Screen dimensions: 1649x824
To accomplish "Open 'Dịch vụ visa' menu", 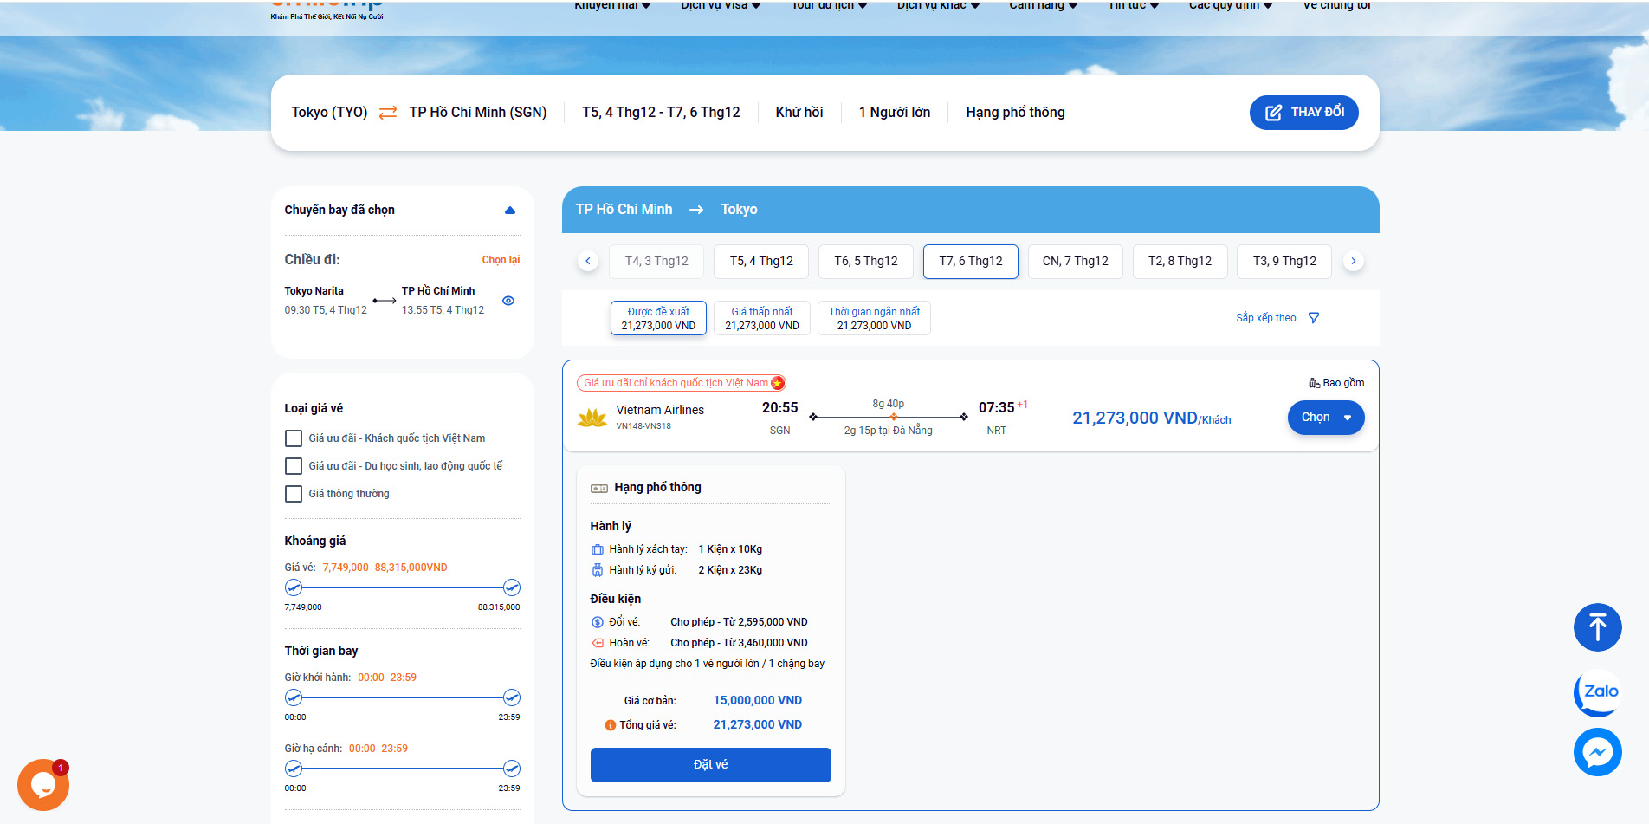I will pyautogui.click(x=720, y=5).
